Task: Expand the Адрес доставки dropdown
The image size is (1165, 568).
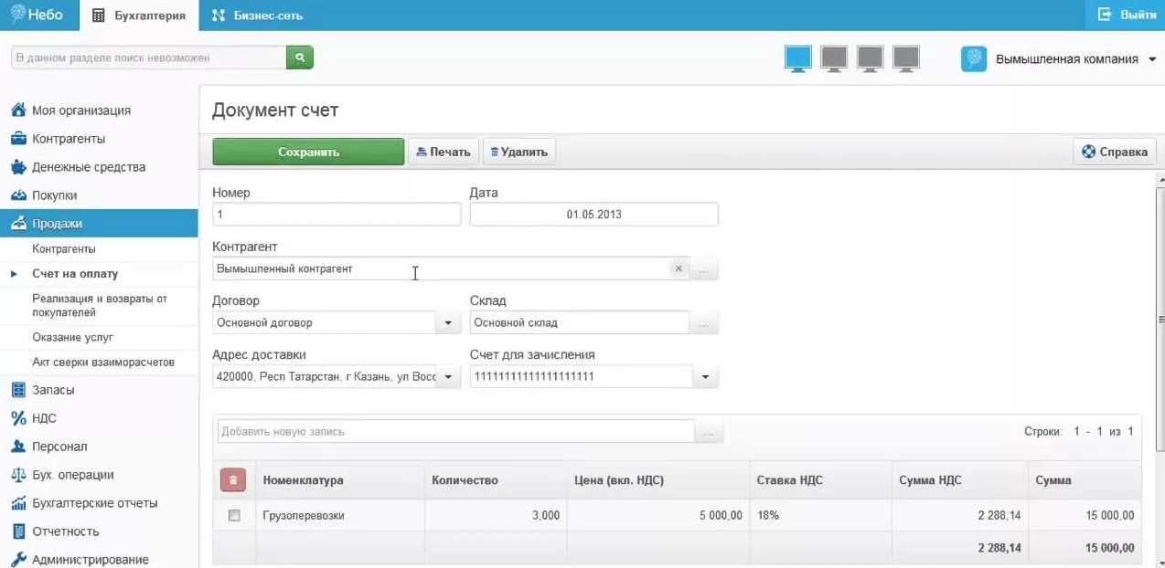Action: click(x=447, y=376)
